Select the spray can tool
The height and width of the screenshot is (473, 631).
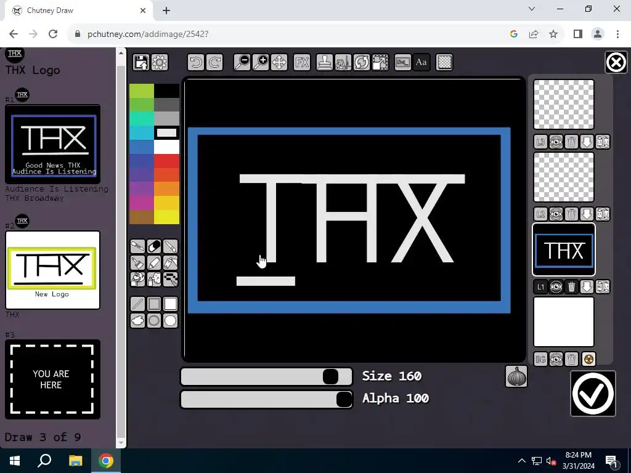click(154, 279)
